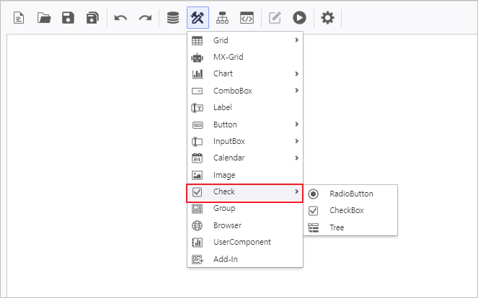478x298 pixels.
Task: Expand the Grid submenu arrow
Action: tap(296, 40)
